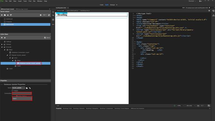Viewport: 215px width, 121px height.
Task: Select the inner Catch node under exec
Action: click(x=19, y=66)
